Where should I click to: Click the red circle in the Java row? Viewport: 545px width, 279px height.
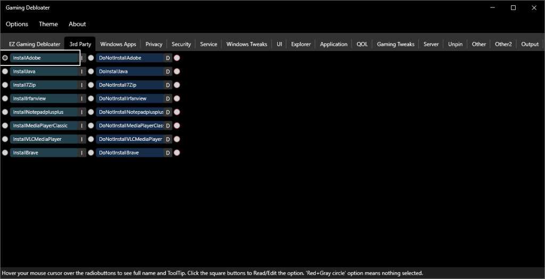[x=177, y=72]
